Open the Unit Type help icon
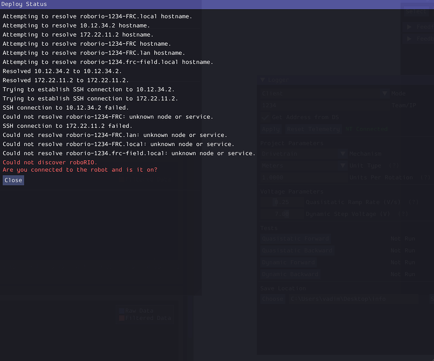This screenshot has height=361, width=434. click(394, 165)
